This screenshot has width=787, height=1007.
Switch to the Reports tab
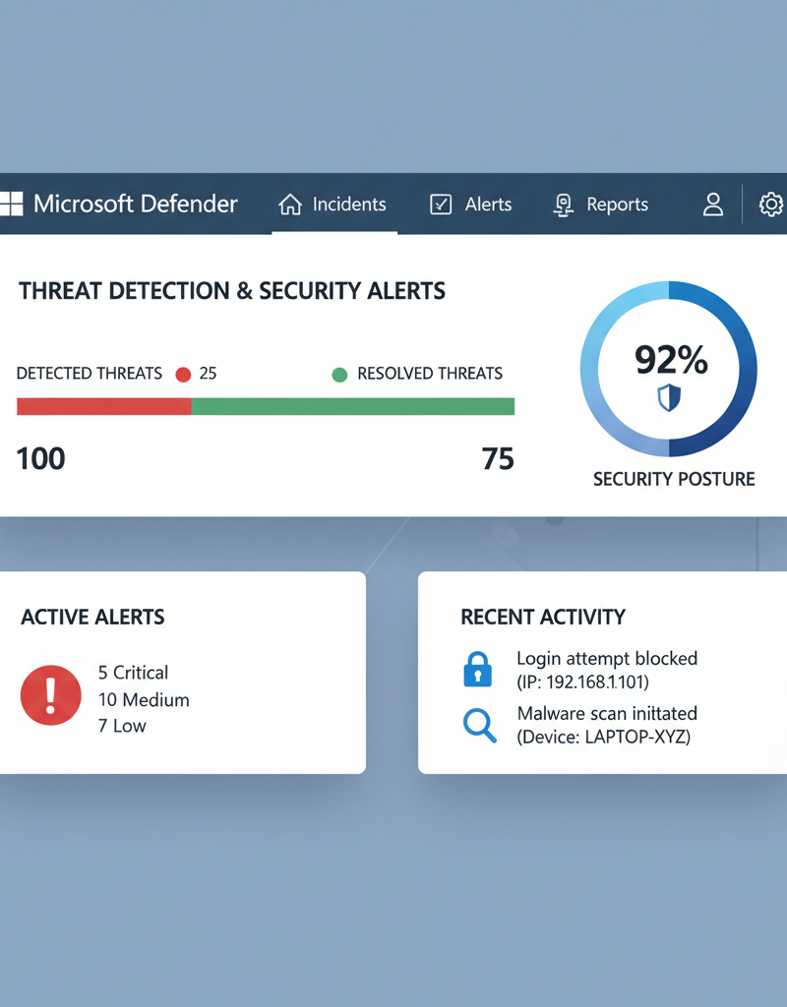601,205
